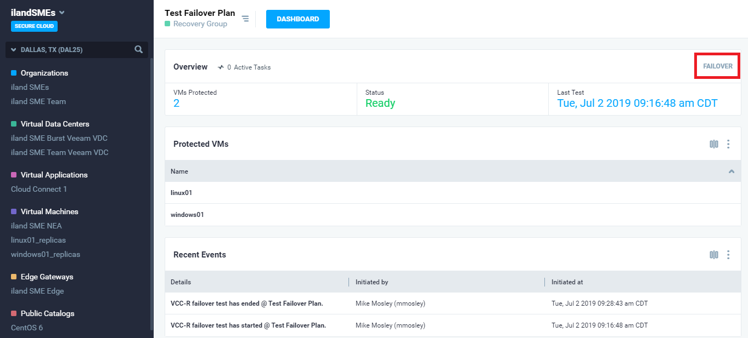748x338 pixels.
Task: Select iland SME Edge gateway
Action: tap(37, 291)
